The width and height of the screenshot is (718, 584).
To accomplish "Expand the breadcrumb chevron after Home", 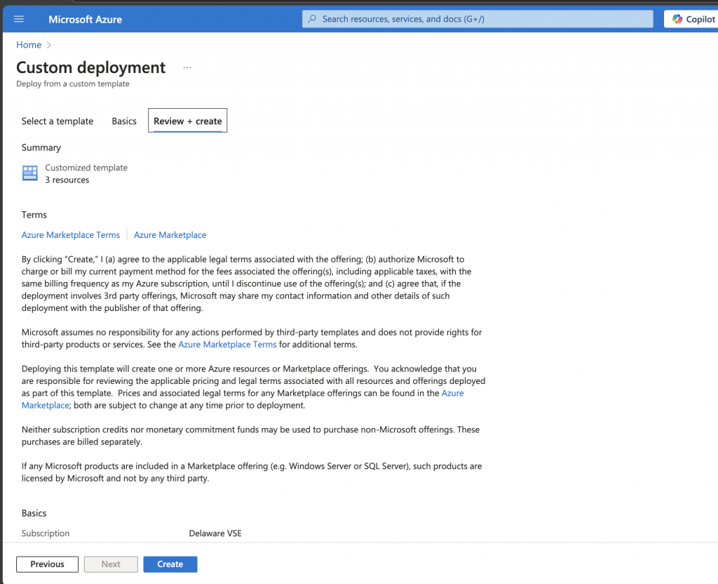I will tap(49, 45).
